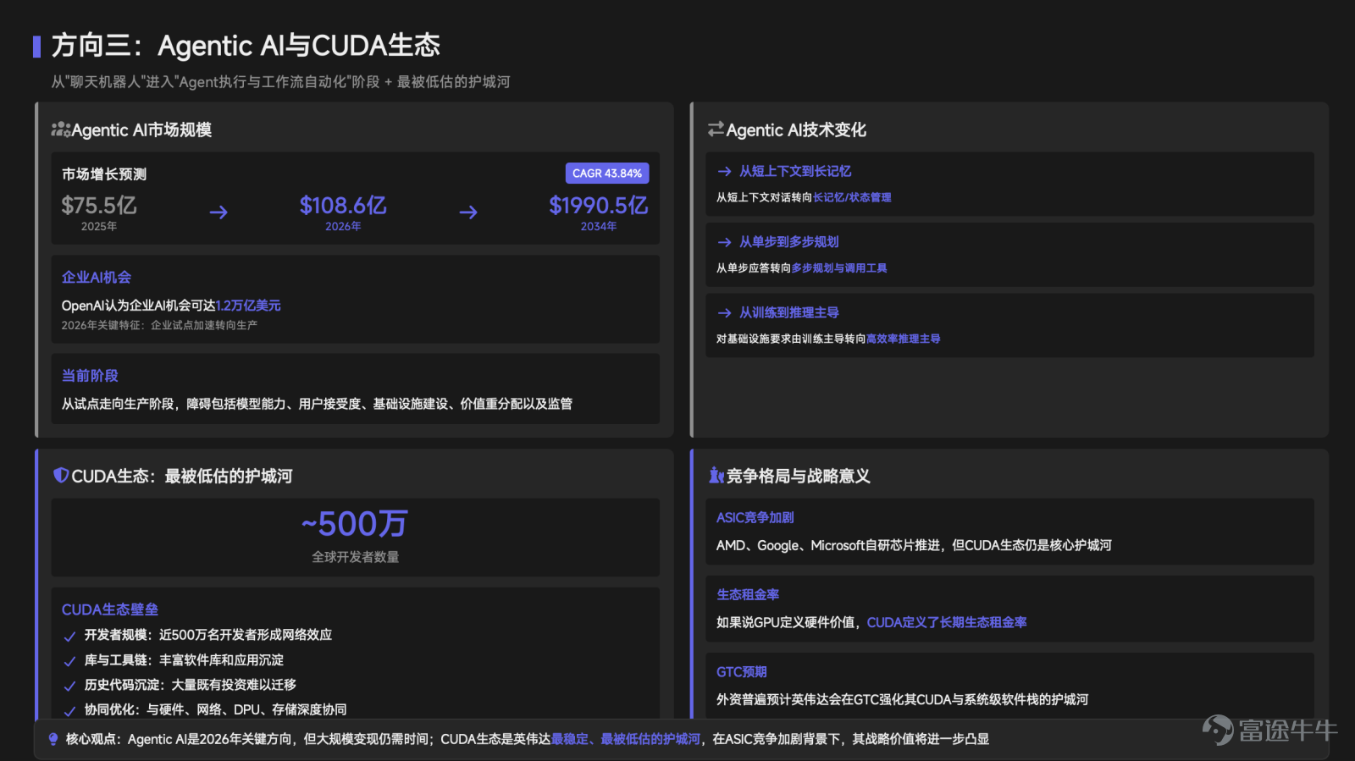The height and width of the screenshot is (761, 1355).
Task: Click the lightbulb icon beside 核心观点
Action: pos(53,739)
